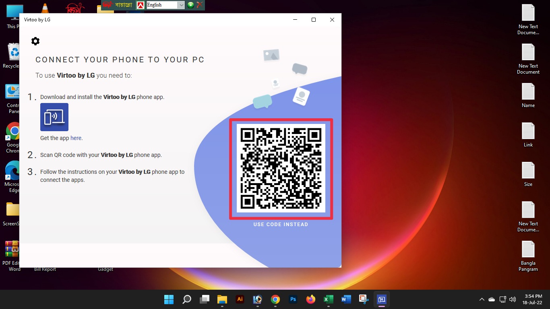Click USE CODE INSTEAD below the QR code

pyautogui.click(x=281, y=225)
